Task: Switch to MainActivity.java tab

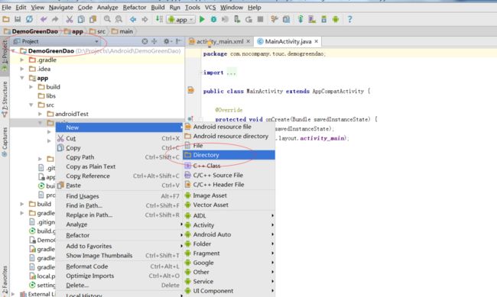Action: tap(287, 41)
